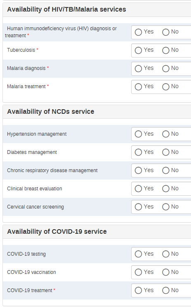Click the Availability of COVID-19 service header

point(57,232)
